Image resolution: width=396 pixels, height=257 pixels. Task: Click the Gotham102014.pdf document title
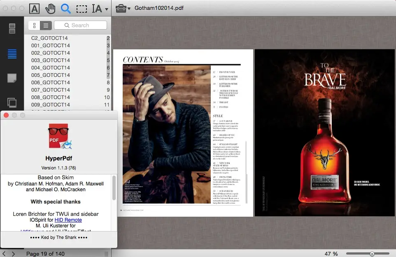coord(159,8)
